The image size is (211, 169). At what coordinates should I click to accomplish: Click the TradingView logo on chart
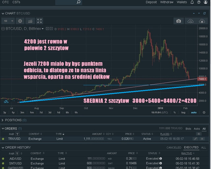pyautogui.click(x=6, y=101)
